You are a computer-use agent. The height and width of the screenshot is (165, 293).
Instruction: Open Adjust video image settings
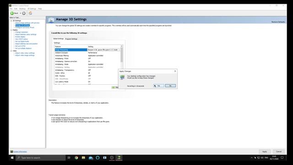click(x=25, y=55)
